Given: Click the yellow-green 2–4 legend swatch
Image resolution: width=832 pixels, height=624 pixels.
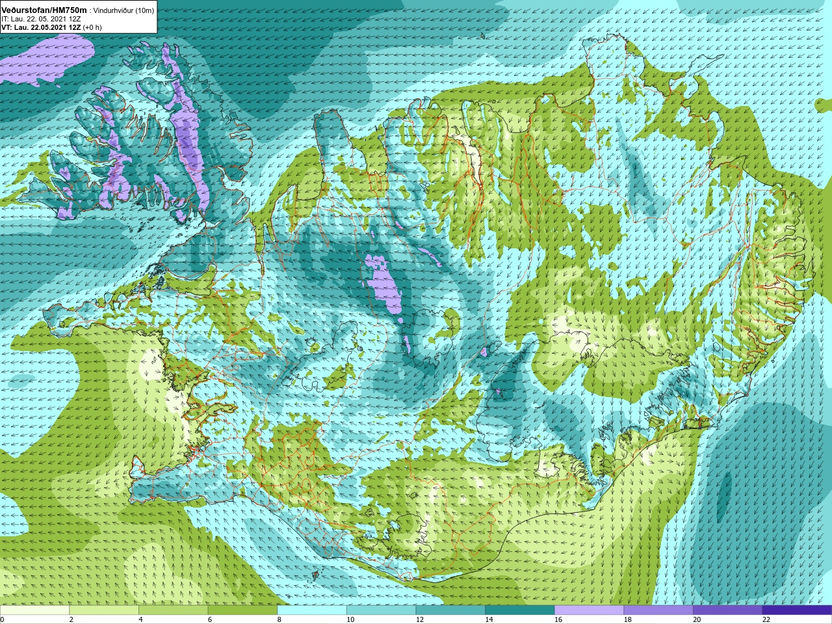Looking at the screenshot, I should click(x=104, y=610).
